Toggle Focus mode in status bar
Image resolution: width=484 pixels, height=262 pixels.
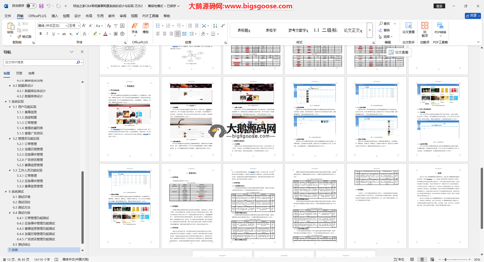[399, 259]
